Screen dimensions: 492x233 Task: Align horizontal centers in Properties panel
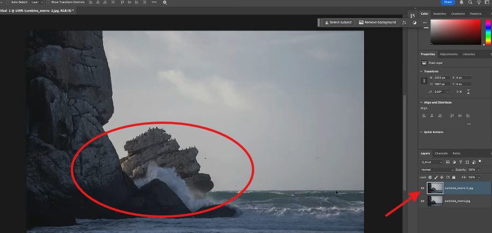coord(432,116)
